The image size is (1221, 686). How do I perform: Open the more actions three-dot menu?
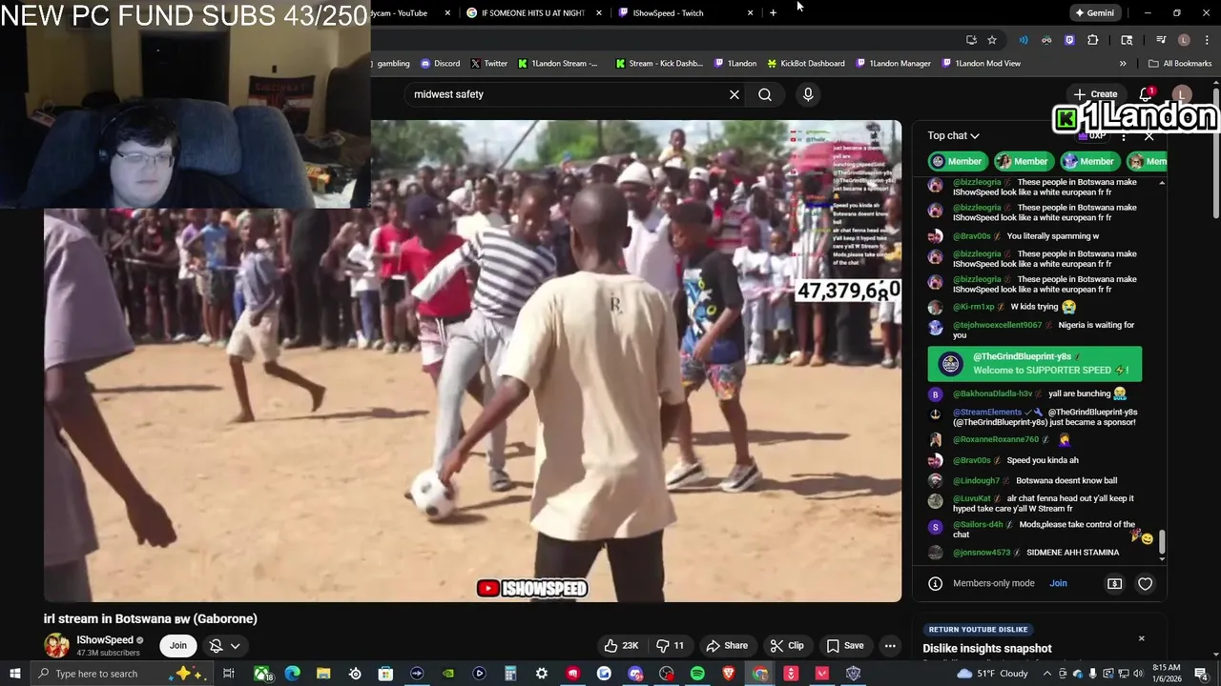coord(890,645)
